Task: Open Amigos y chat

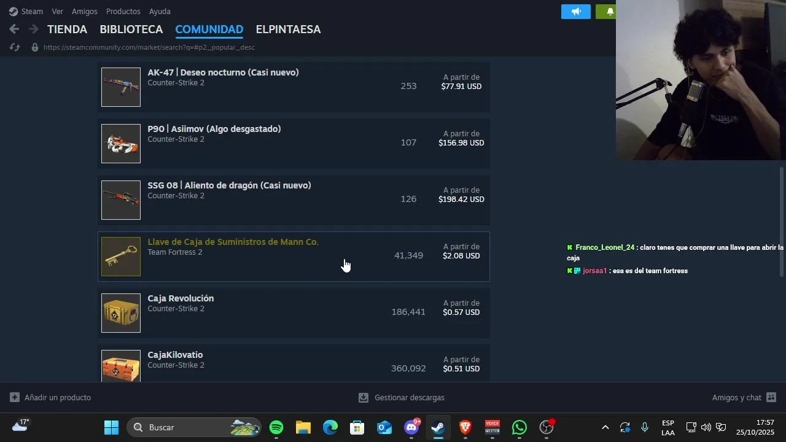Action: [737, 397]
